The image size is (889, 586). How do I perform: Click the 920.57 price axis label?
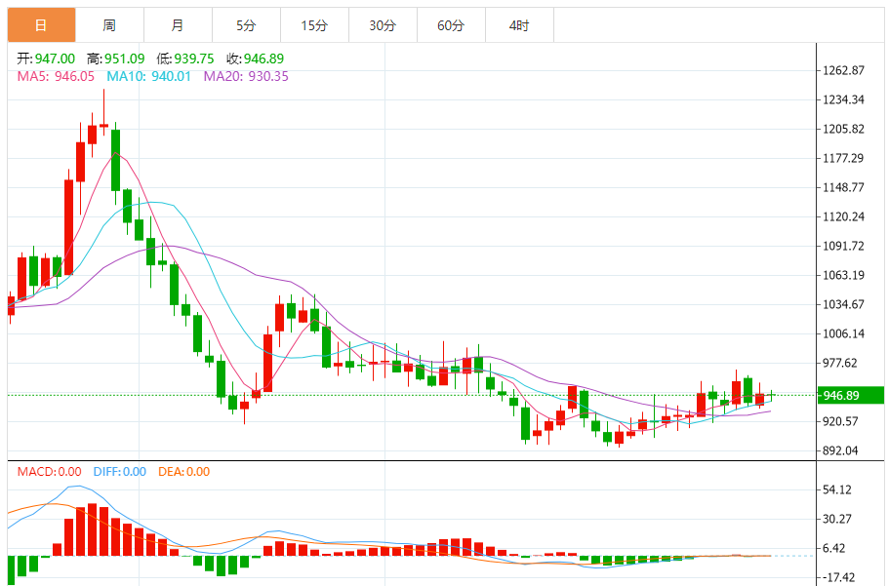840,421
